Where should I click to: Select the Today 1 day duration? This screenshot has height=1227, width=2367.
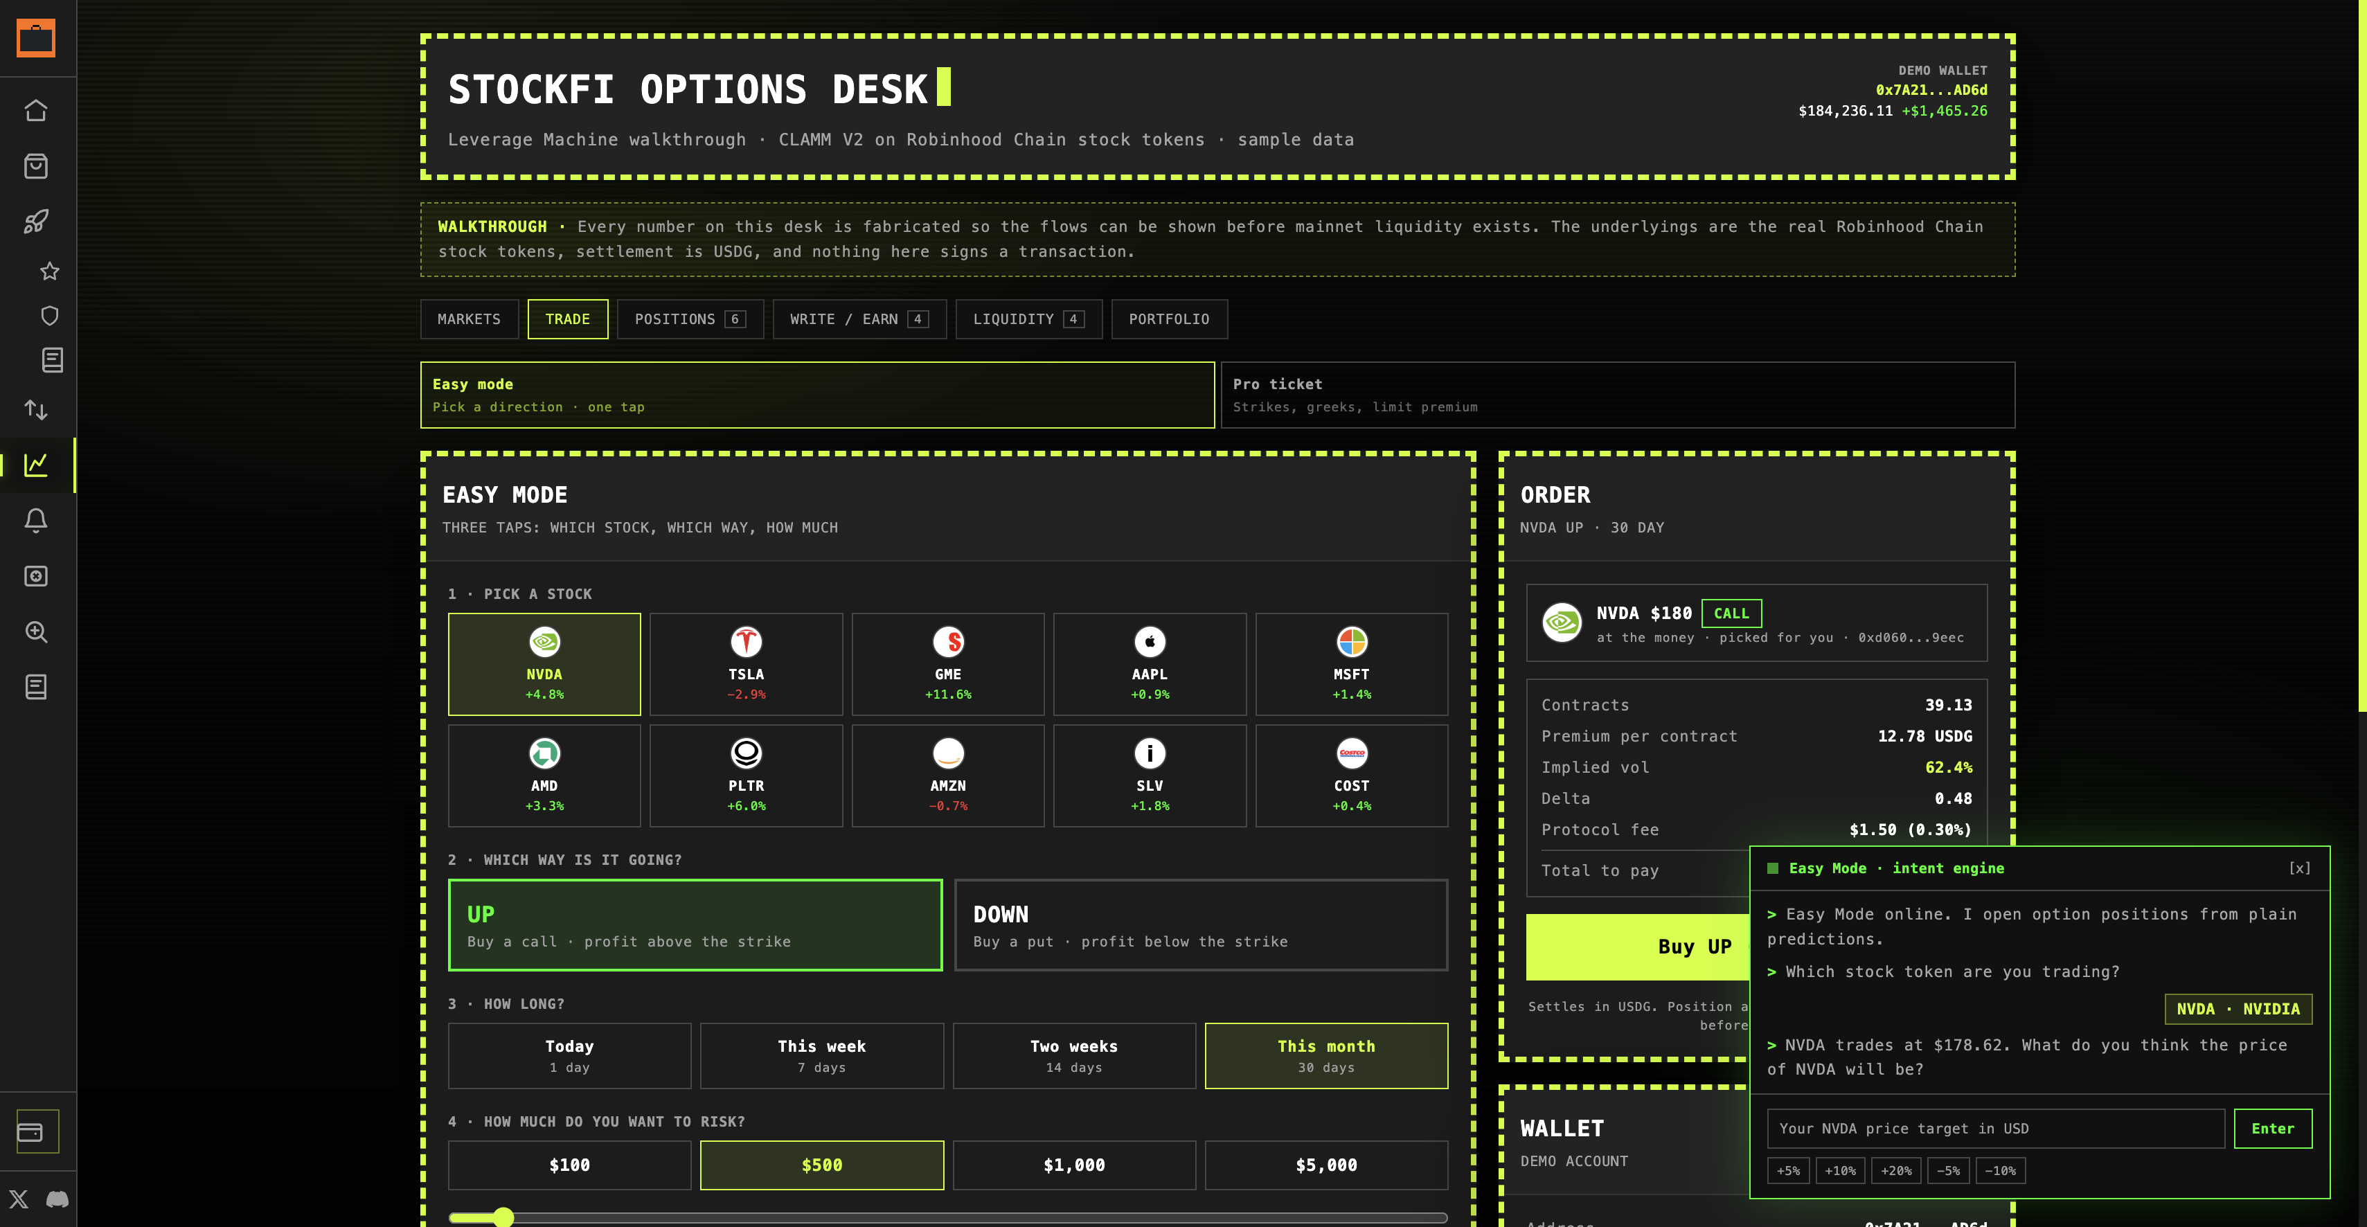(x=570, y=1056)
